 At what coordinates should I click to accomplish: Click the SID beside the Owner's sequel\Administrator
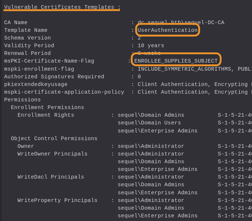[x=235, y=146]
